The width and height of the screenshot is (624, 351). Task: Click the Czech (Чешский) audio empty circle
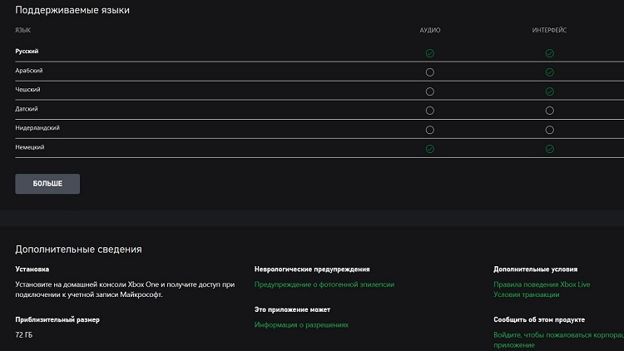429,91
